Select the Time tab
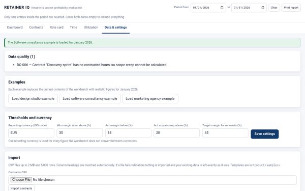Image resolution: width=305 pixels, height=191 pixels. pyautogui.click(x=74, y=28)
